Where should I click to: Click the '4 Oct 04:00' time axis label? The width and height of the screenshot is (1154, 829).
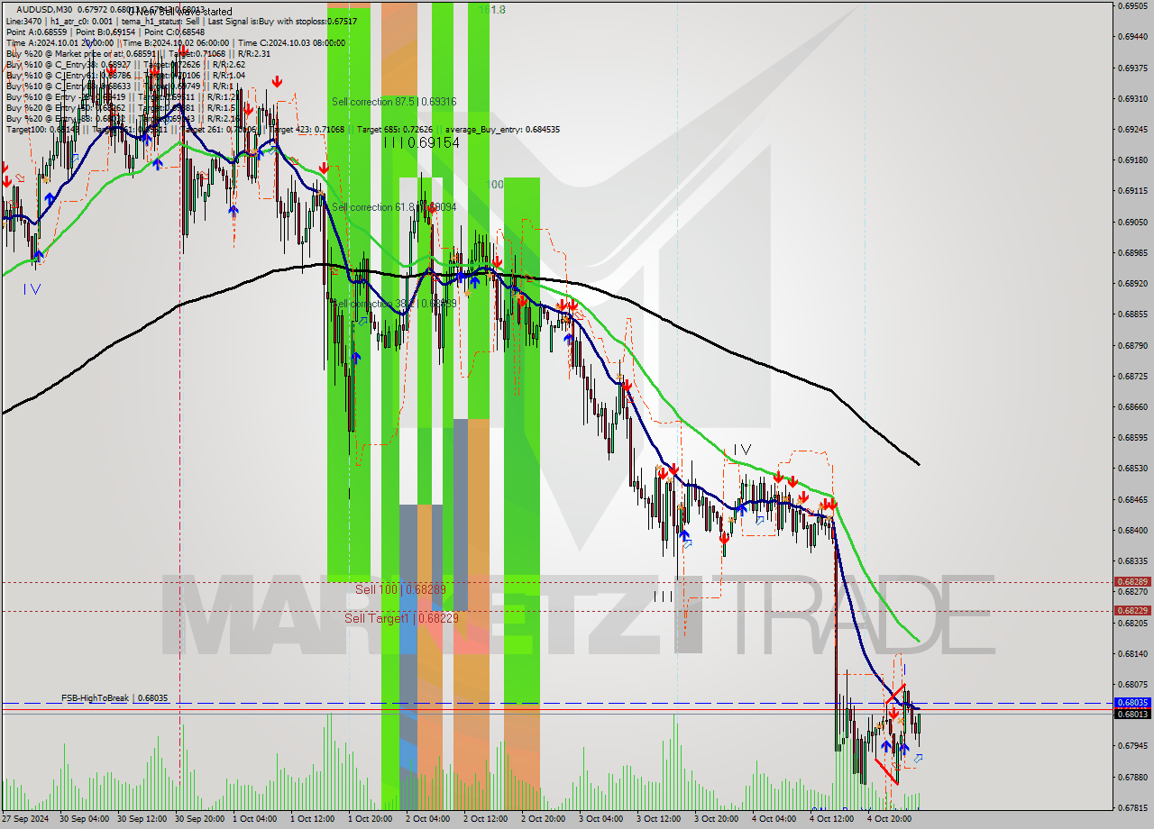click(775, 820)
